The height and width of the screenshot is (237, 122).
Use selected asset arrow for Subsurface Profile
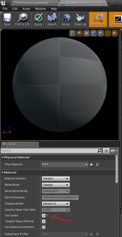(x=91, y=234)
